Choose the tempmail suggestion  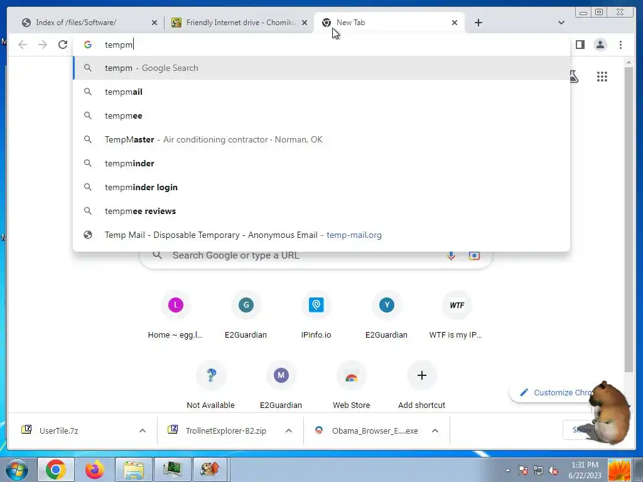point(321,92)
